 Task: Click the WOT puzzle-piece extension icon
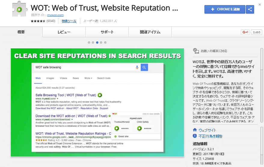20,9
